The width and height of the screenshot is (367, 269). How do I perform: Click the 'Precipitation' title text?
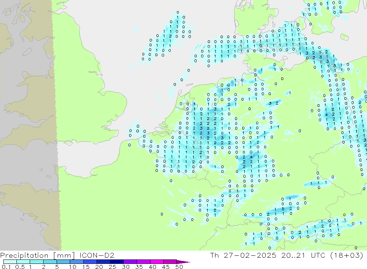24,255
